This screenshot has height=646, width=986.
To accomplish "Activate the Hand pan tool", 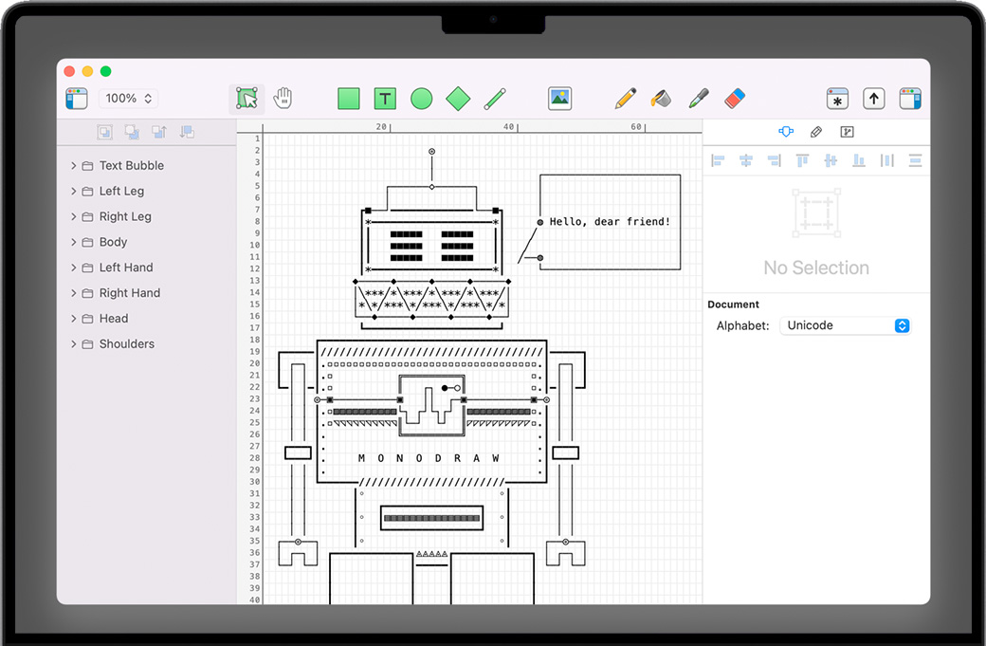I will pos(283,98).
